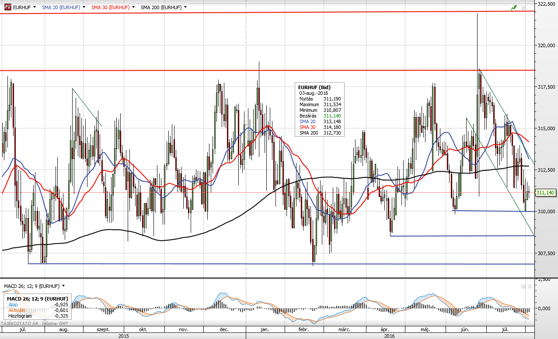Click the MACD 26; 12; 9 (EURHUF) label
This screenshot has height=339, width=558.
click(x=31, y=286)
